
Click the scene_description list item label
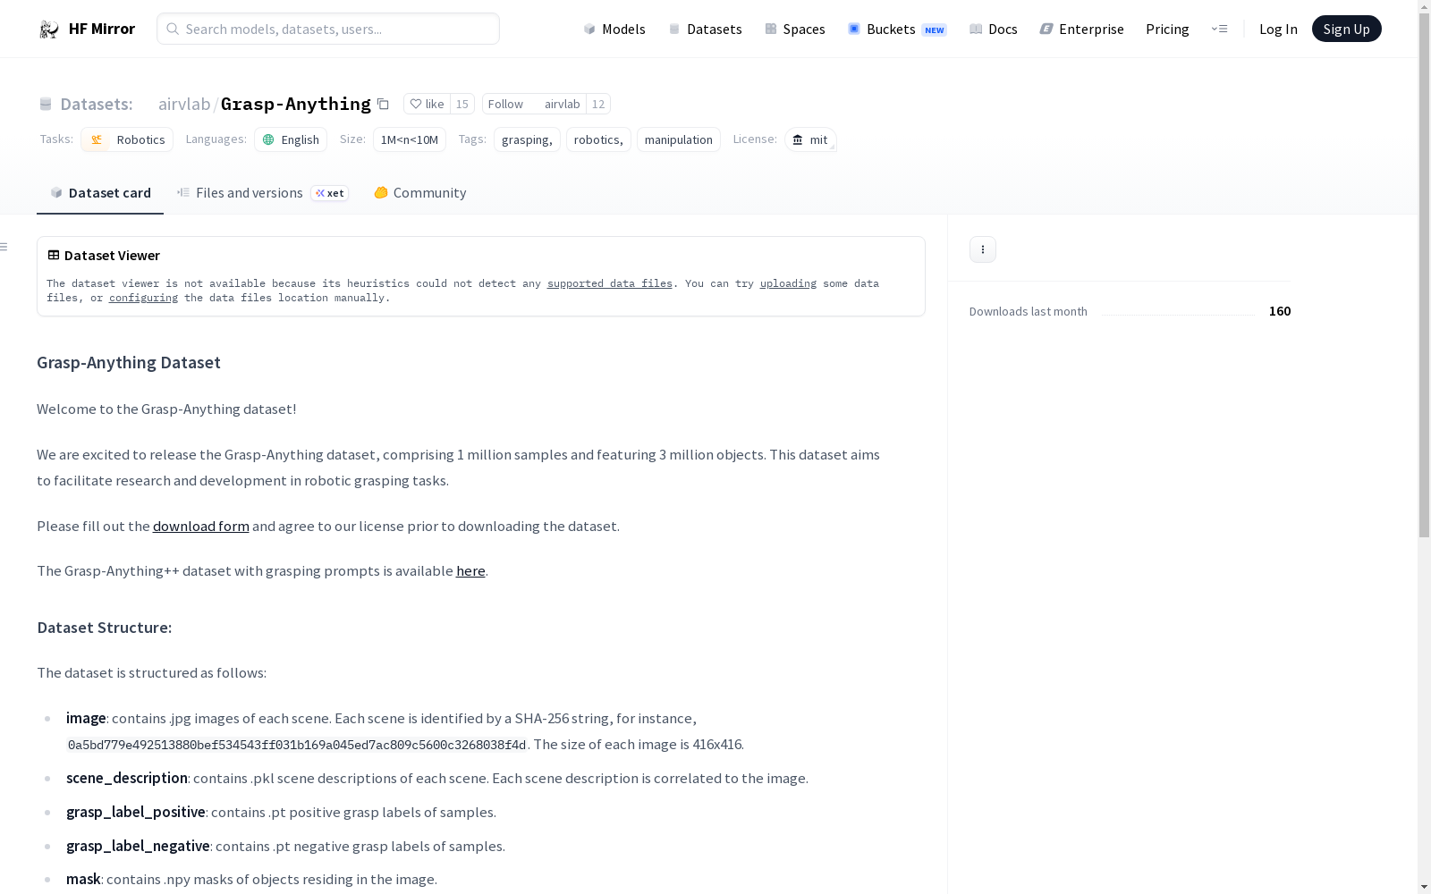[x=127, y=778]
